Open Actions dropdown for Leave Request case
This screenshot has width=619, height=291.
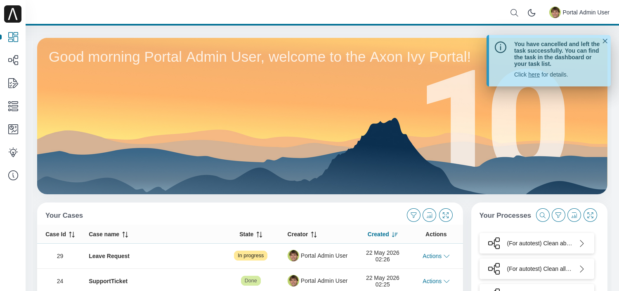point(436,256)
